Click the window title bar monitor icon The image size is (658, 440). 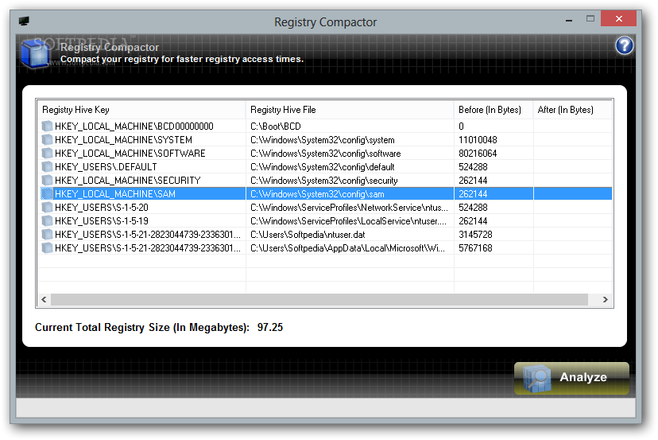[x=24, y=21]
